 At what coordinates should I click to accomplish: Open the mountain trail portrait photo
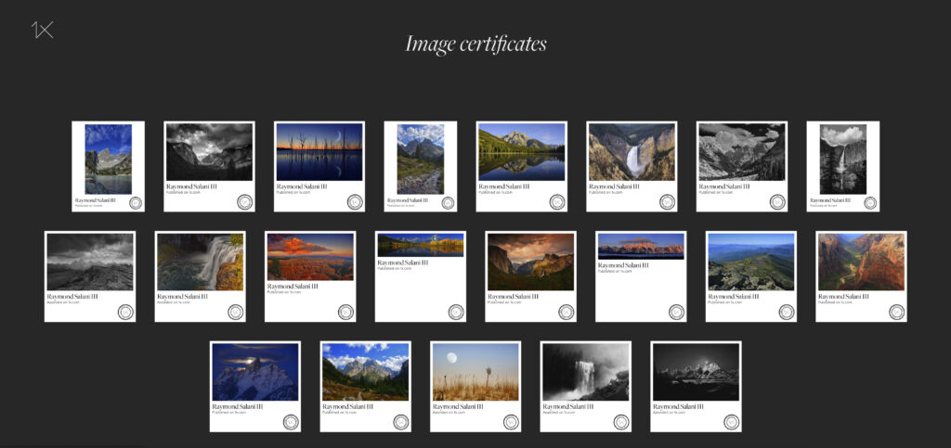point(420,159)
